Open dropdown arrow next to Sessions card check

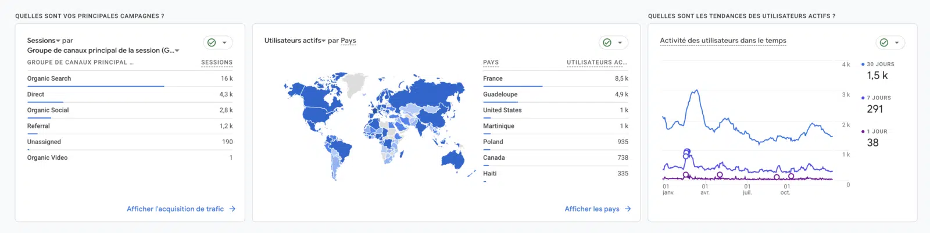pyautogui.click(x=224, y=42)
